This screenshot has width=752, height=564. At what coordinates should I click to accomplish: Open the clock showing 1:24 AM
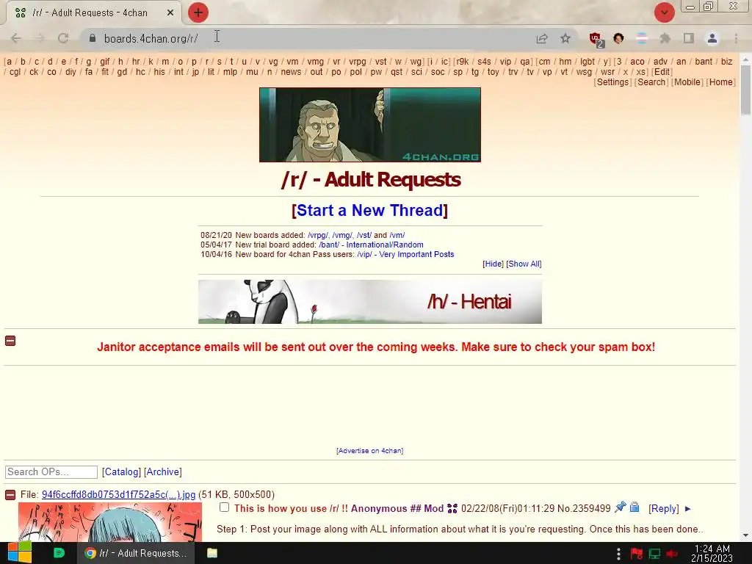click(x=712, y=553)
